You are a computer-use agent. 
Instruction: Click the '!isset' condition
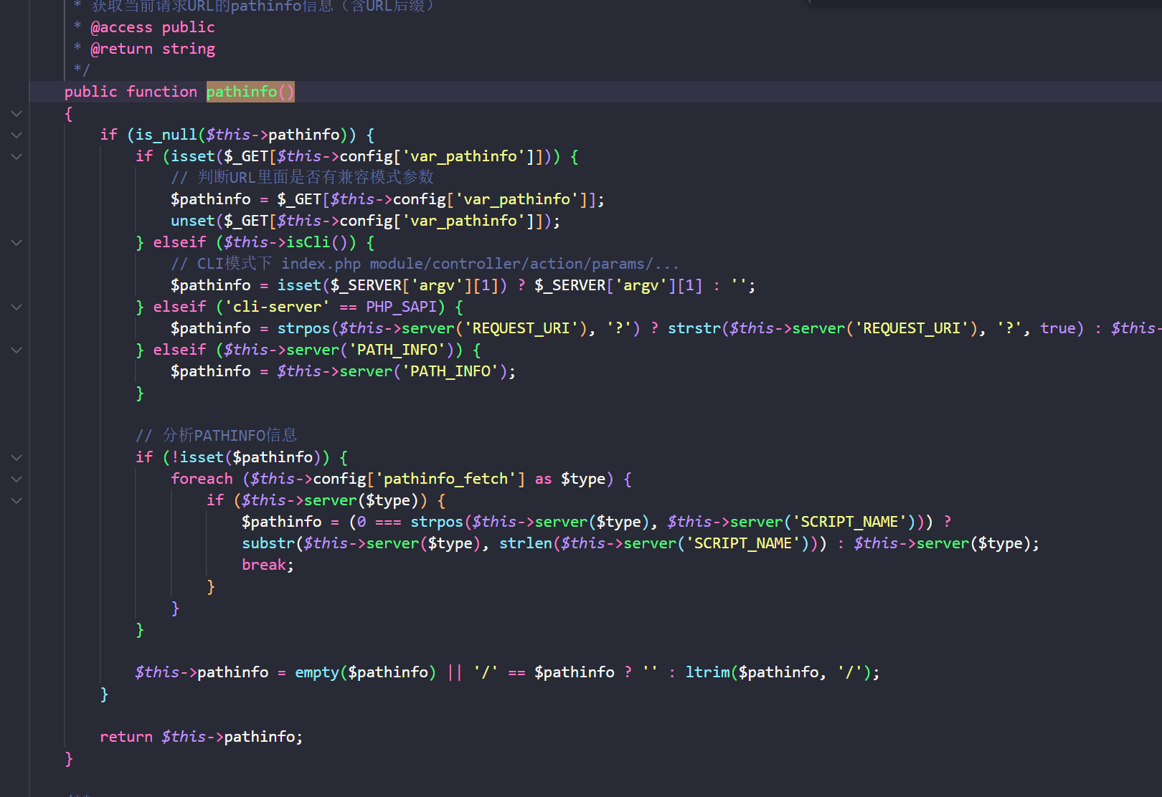[197, 457]
